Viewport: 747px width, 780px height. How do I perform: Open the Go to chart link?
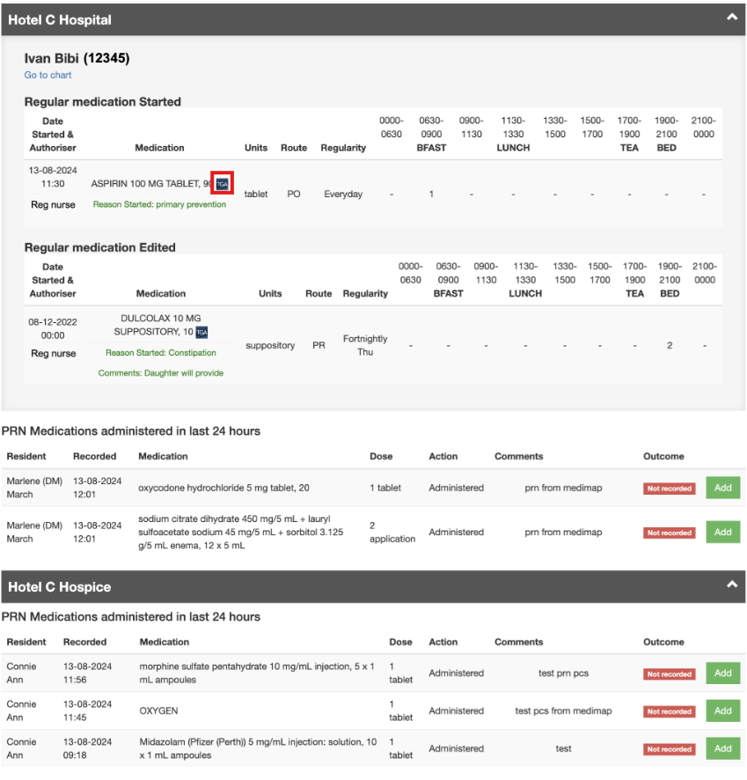(x=48, y=76)
